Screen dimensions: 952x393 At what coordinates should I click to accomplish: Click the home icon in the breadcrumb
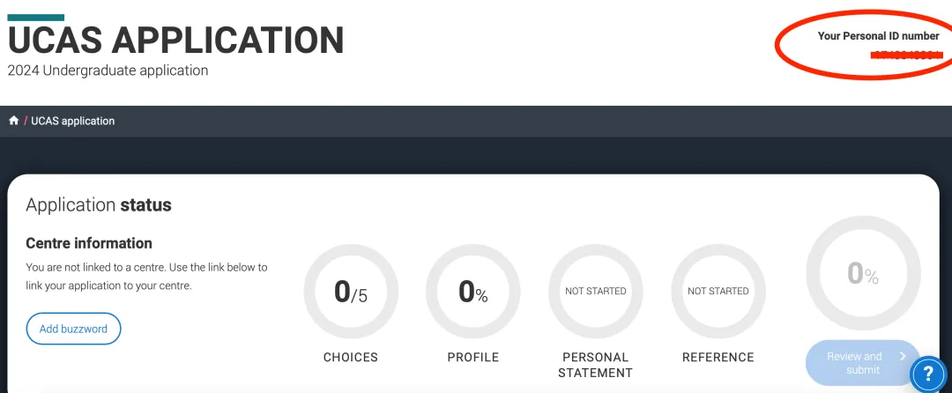14,121
